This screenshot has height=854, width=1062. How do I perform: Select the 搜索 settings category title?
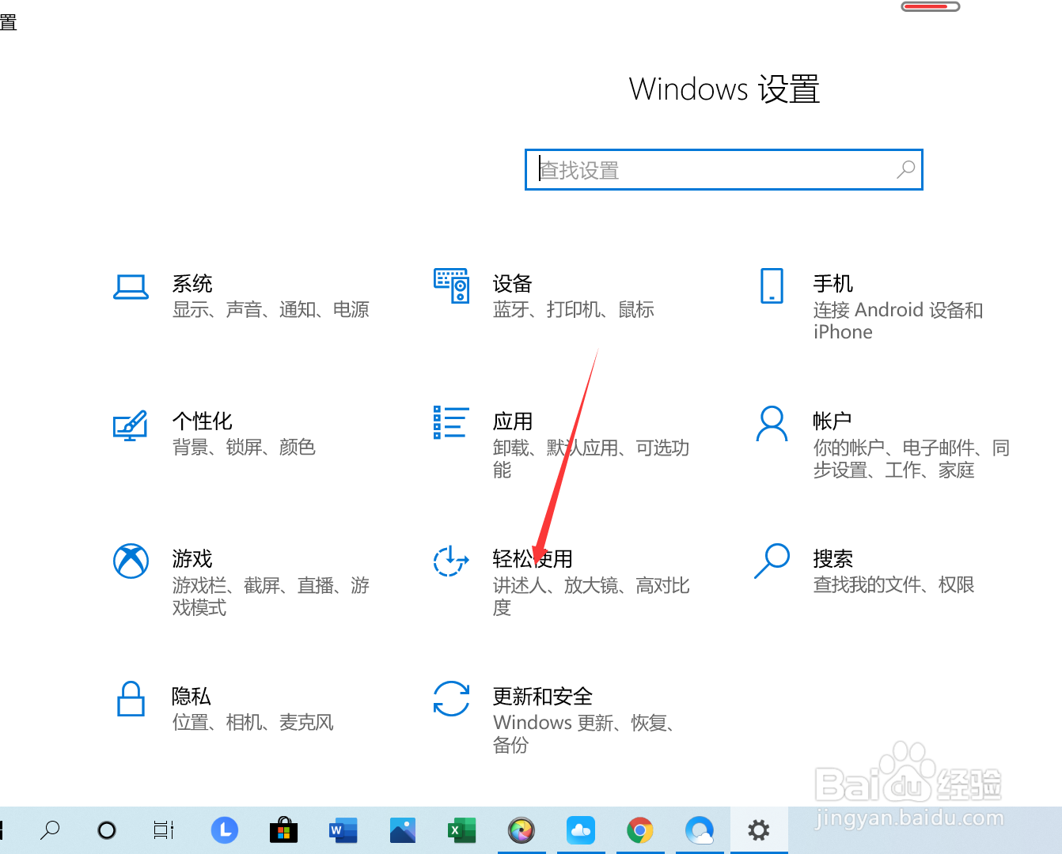[833, 558]
